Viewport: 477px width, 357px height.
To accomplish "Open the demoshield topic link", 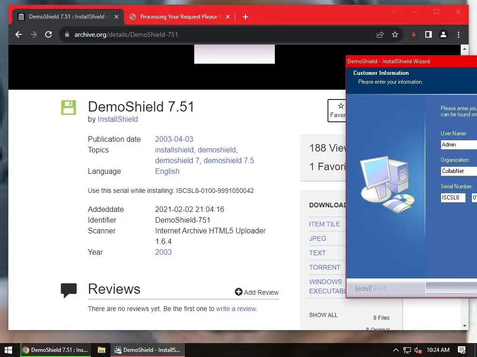I will click(217, 150).
